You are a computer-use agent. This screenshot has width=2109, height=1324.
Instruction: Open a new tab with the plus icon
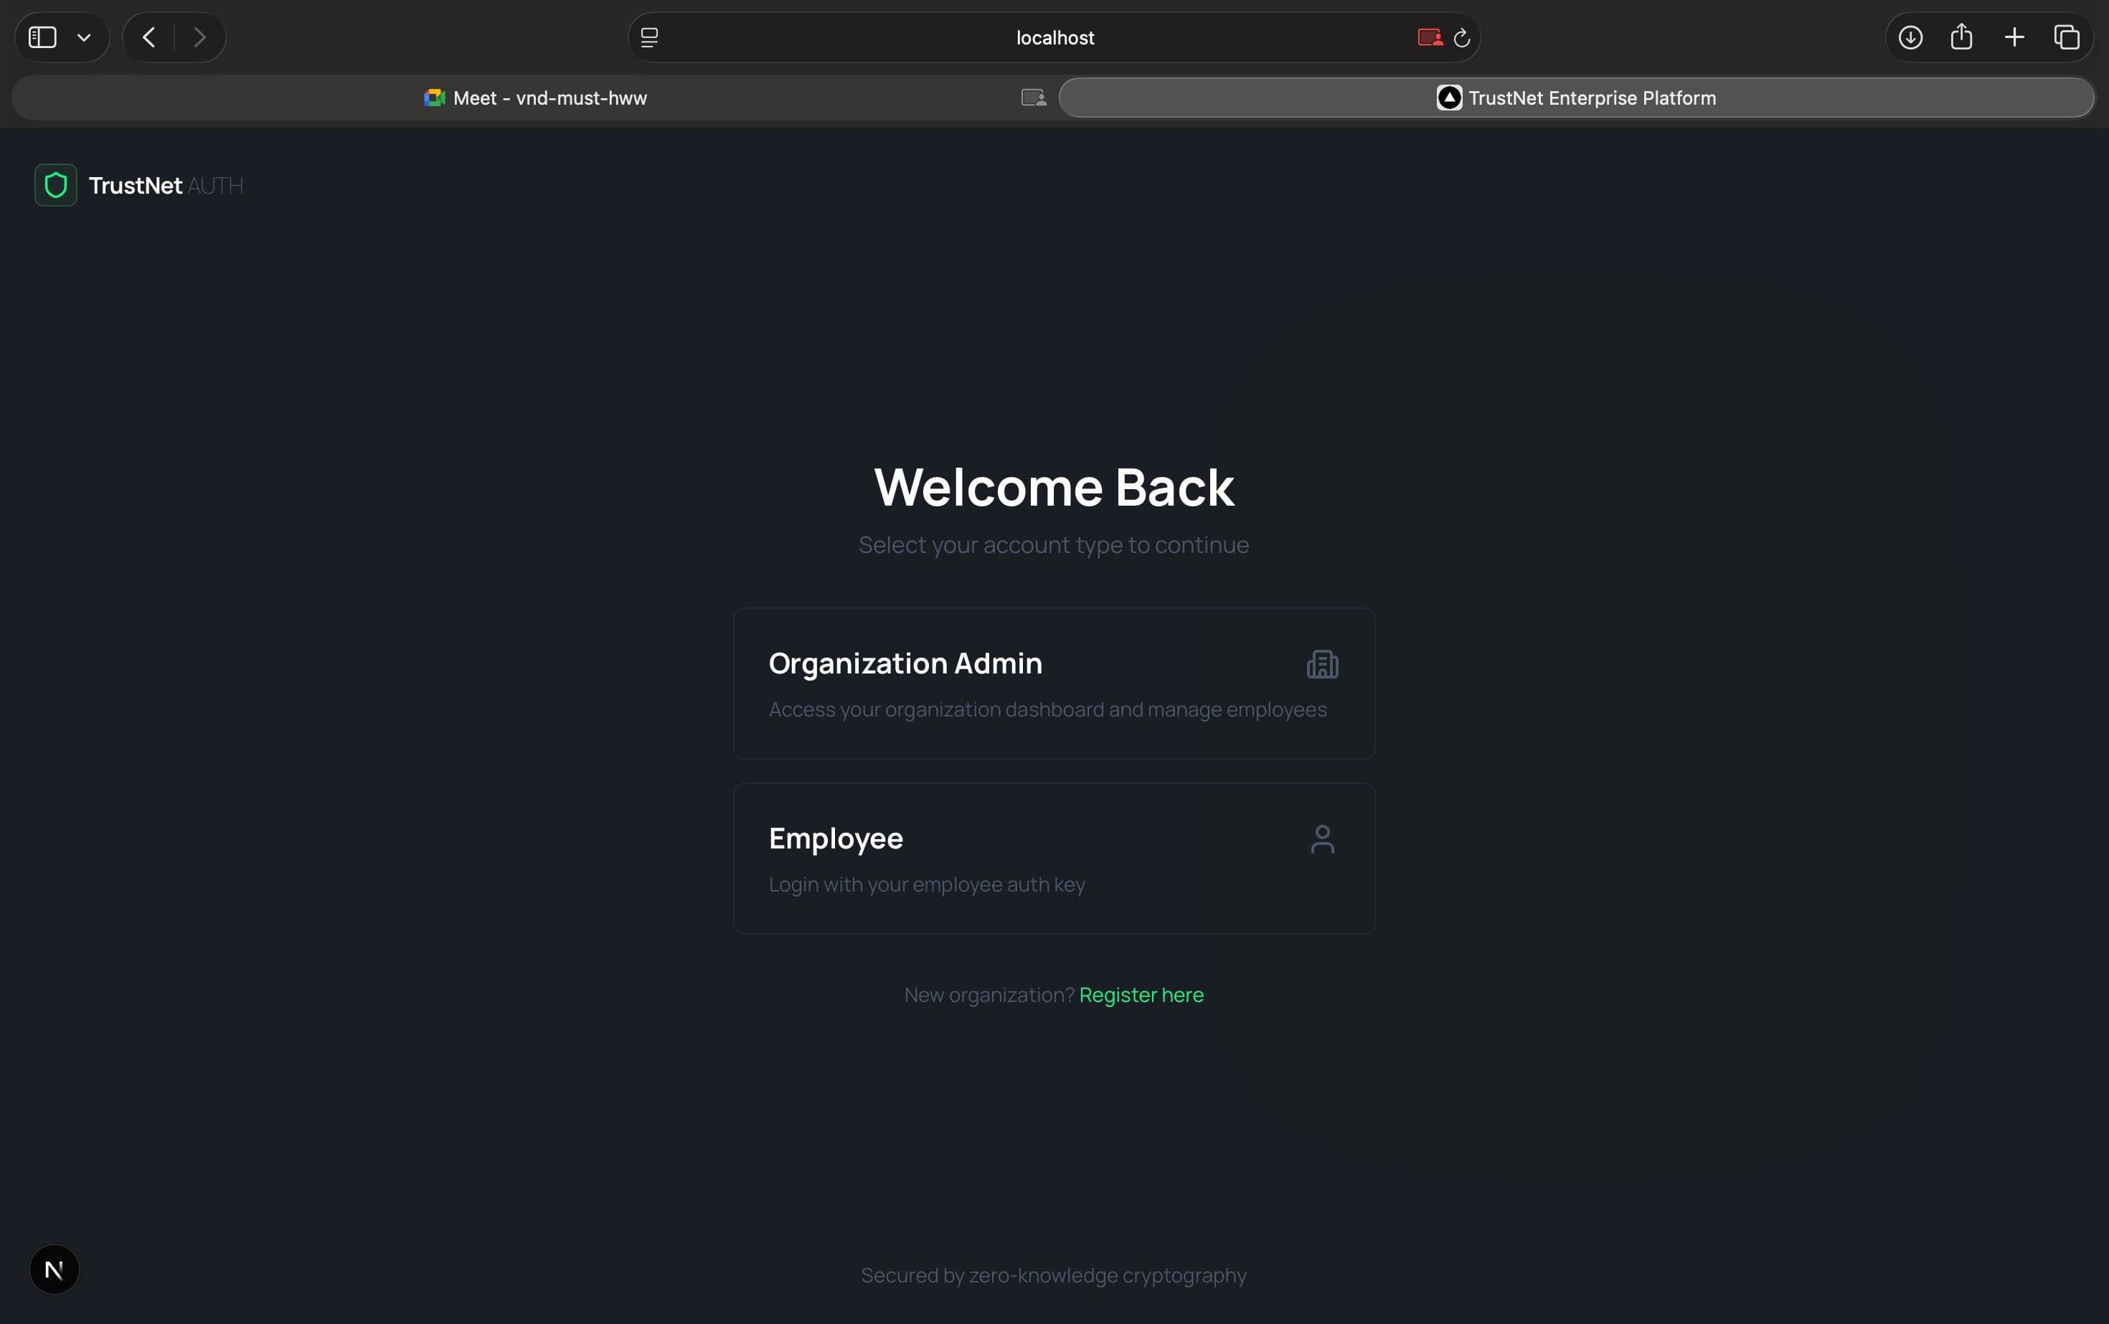click(2014, 37)
